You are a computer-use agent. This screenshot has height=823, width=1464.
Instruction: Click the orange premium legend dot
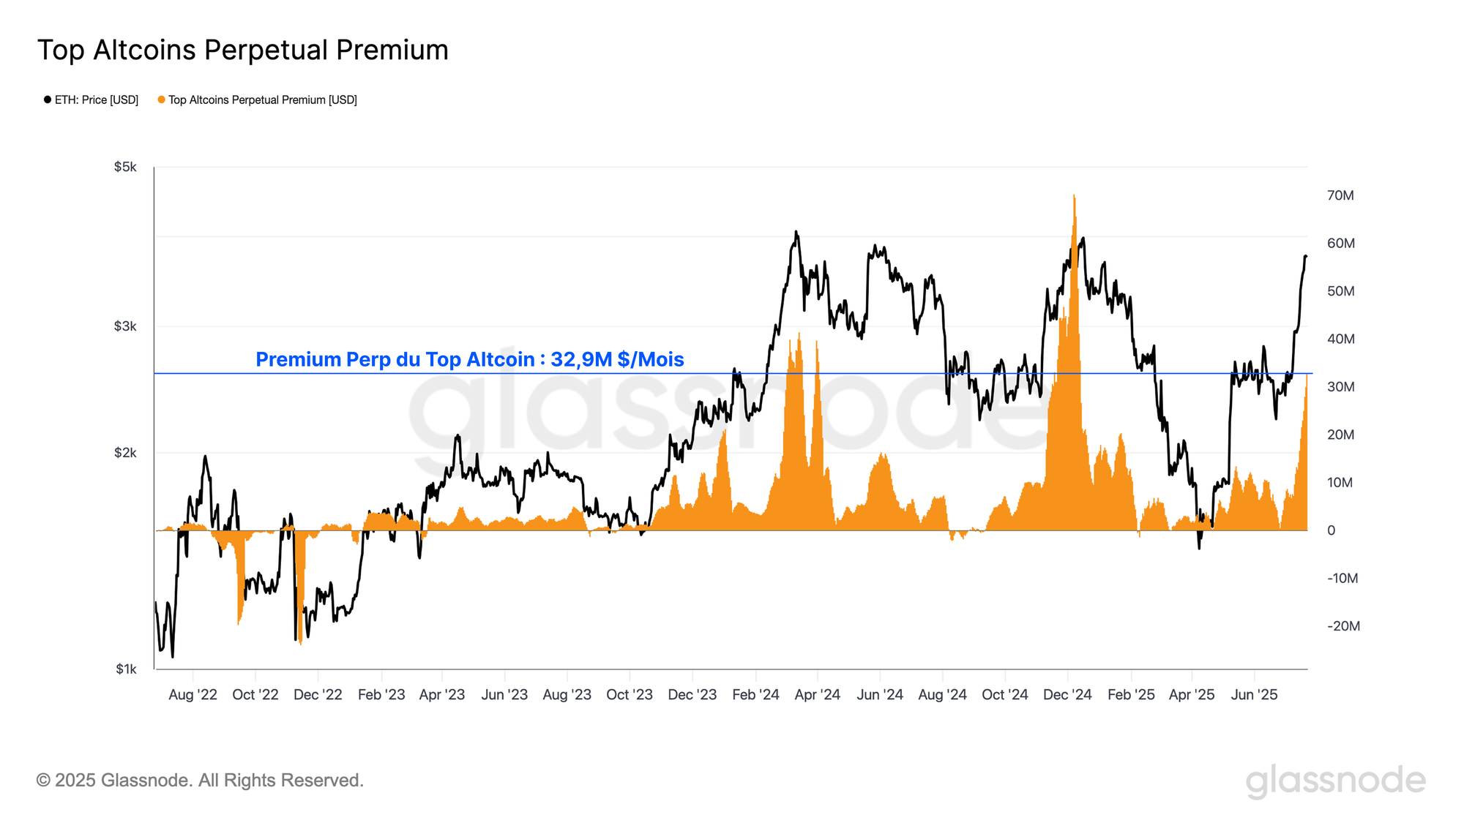161,99
